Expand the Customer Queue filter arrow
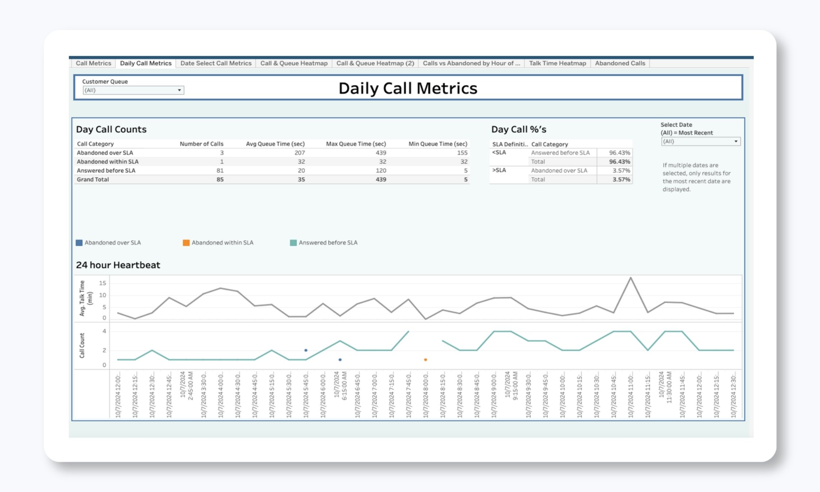 pyautogui.click(x=179, y=90)
